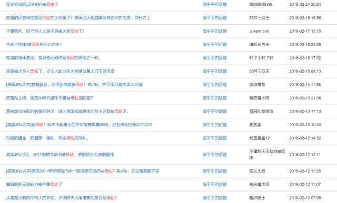This screenshot has width=337, height=203.
Task: Open '湿乎乎的话题' in the 2018-02-16 17:02 row
Action: tap(214, 58)
